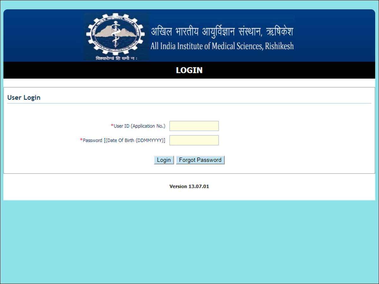Click the Hindi institute name in the header
379x284 pixels.
pos(222,32)
